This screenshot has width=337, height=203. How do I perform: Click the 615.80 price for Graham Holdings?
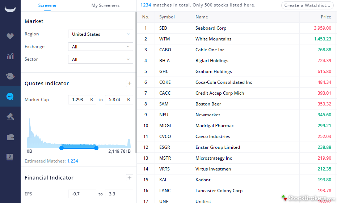(324, 72)
